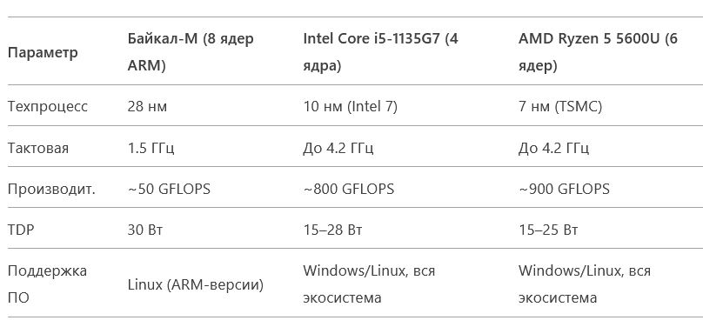The height and width of the screenshot is (327, 703).
Task: Select the Тактовая row label
Action: click(38, 148)
